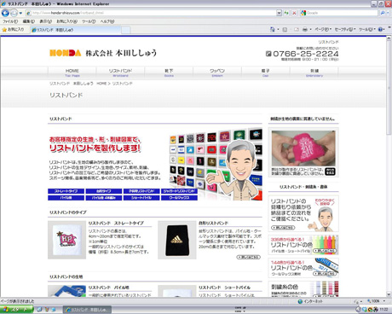Viewport: 392px width, 314px height.
Task: Click the red Stop loading icon
Action: tap(294, 13)
